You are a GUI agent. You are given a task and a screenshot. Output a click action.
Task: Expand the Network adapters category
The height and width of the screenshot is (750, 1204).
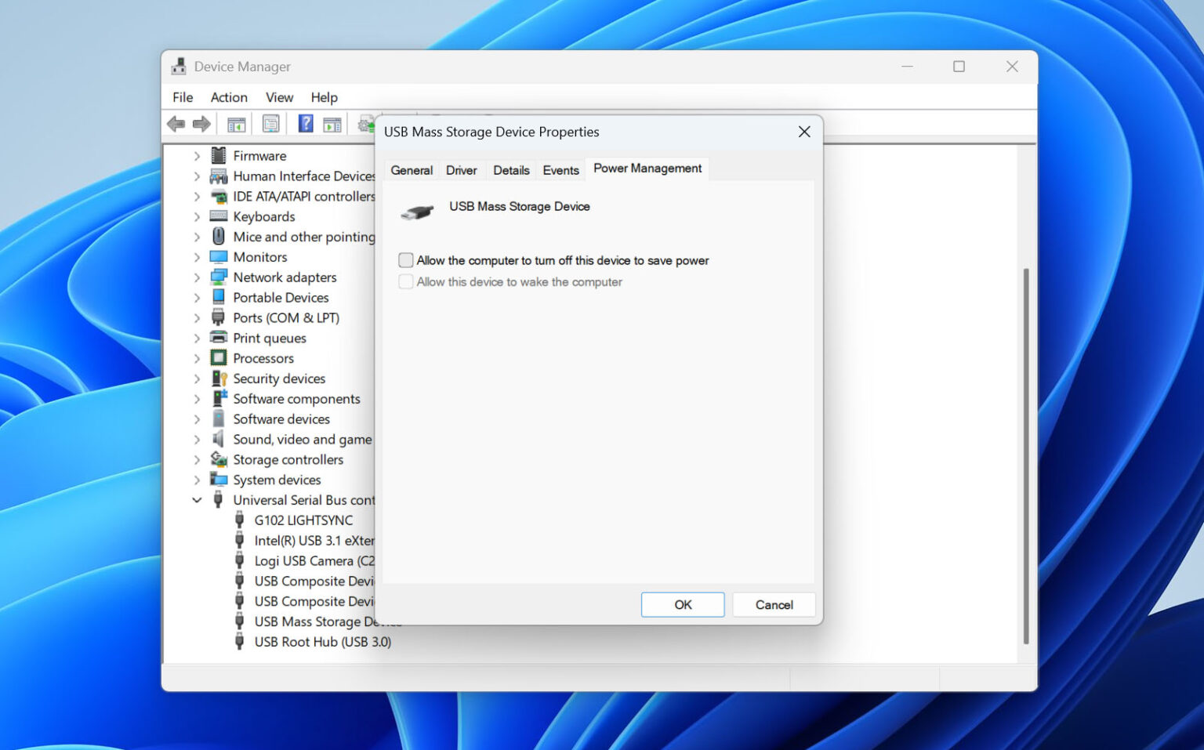pyautogui.click(x=197, y=277)
